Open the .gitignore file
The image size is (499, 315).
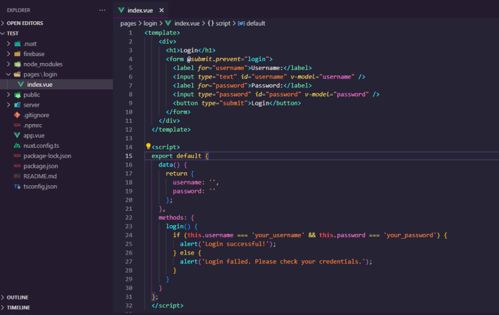[x=36, y=115]
